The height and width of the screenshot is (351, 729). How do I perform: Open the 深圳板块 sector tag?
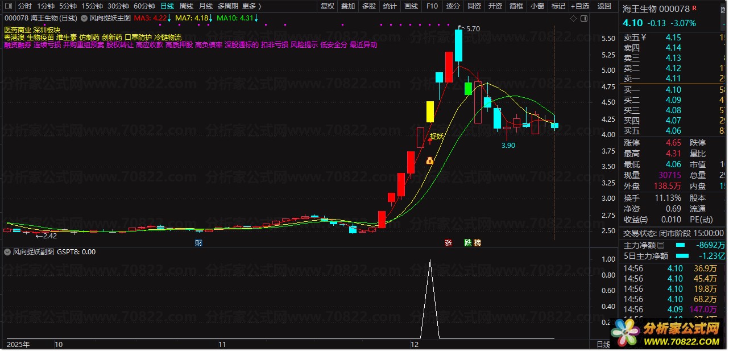tap(47, 30)
